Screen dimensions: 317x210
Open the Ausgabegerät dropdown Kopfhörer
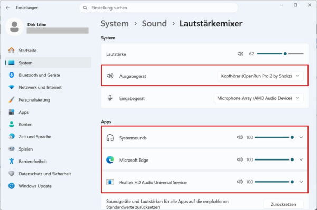pos(260,76)
